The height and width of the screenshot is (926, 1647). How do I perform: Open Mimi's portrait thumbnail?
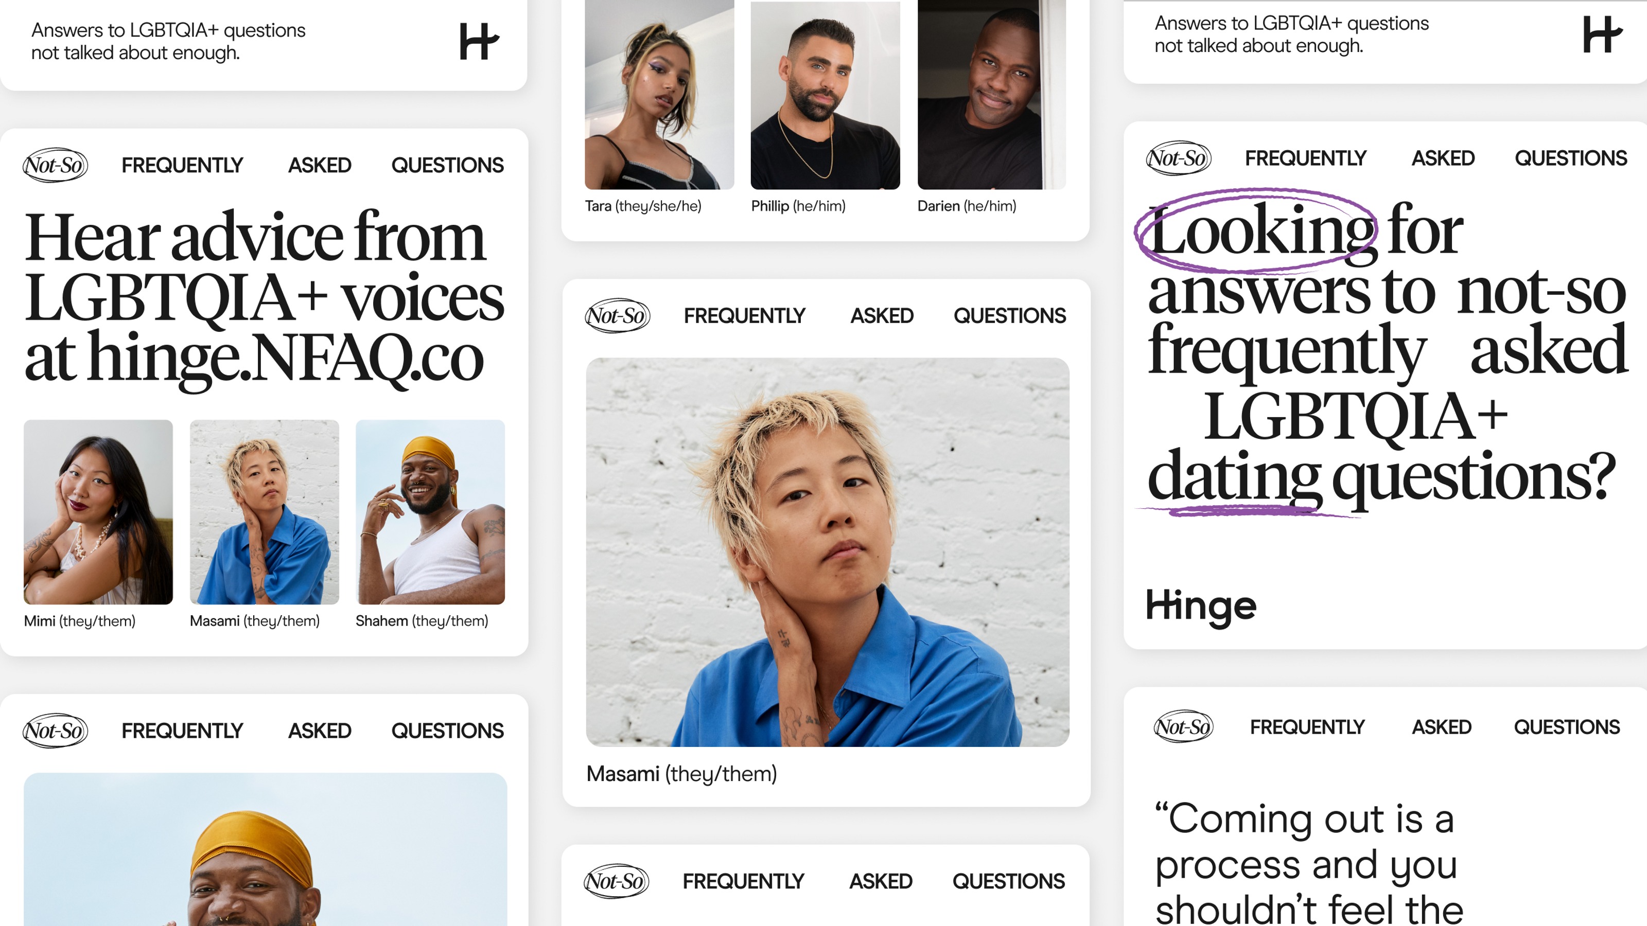coord(98,512)
